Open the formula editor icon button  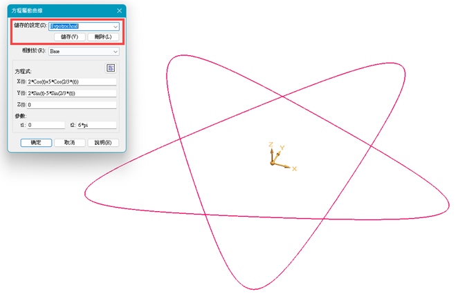tap(111, 68)
